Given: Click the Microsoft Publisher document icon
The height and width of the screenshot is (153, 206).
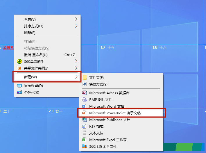Looking at the screenshot, I should coord(85,120).
